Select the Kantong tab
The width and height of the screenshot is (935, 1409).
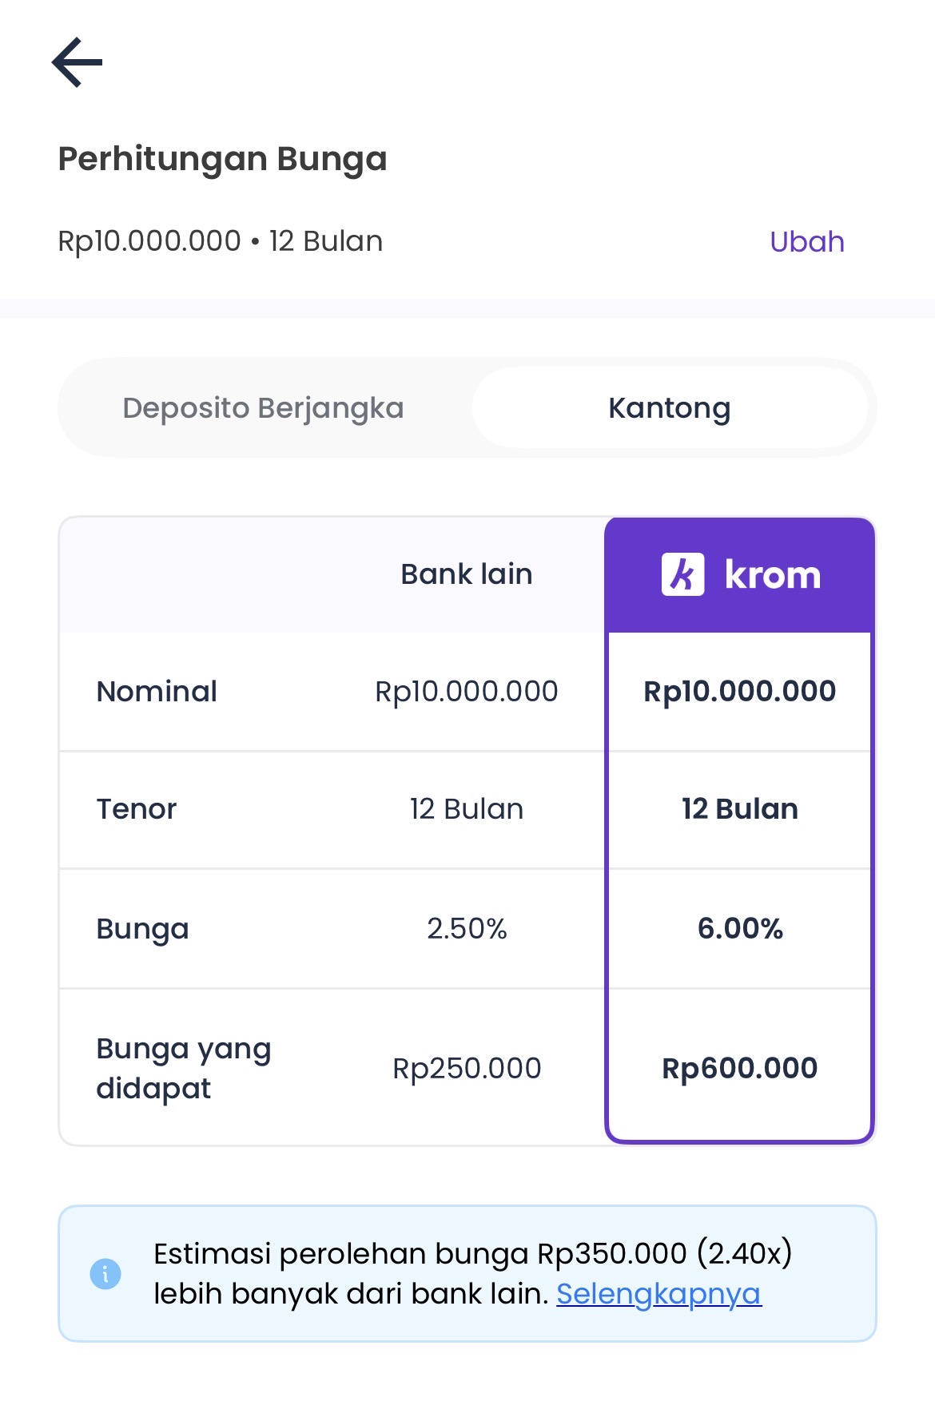point(669,408)
